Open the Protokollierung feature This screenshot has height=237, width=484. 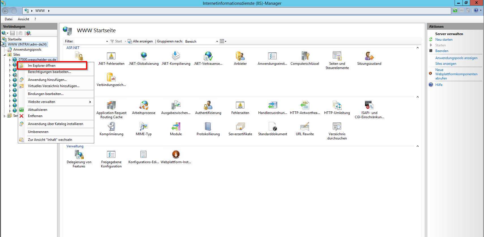click(208, 129)
